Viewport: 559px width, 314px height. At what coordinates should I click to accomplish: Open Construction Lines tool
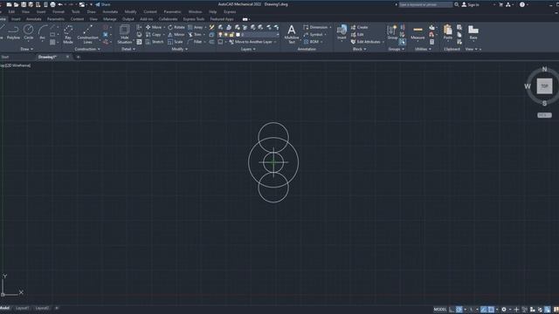pyautogui.click(x=87, y=34)
